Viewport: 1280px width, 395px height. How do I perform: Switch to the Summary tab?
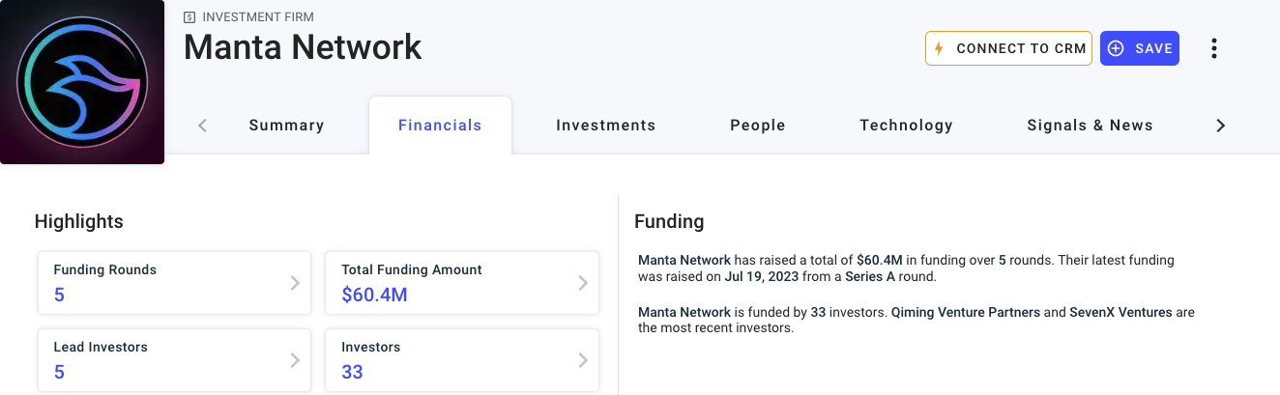coord(286,126)
